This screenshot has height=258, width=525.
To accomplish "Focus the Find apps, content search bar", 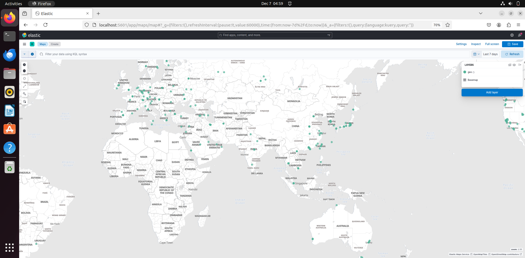I will (x=275, y=35).
